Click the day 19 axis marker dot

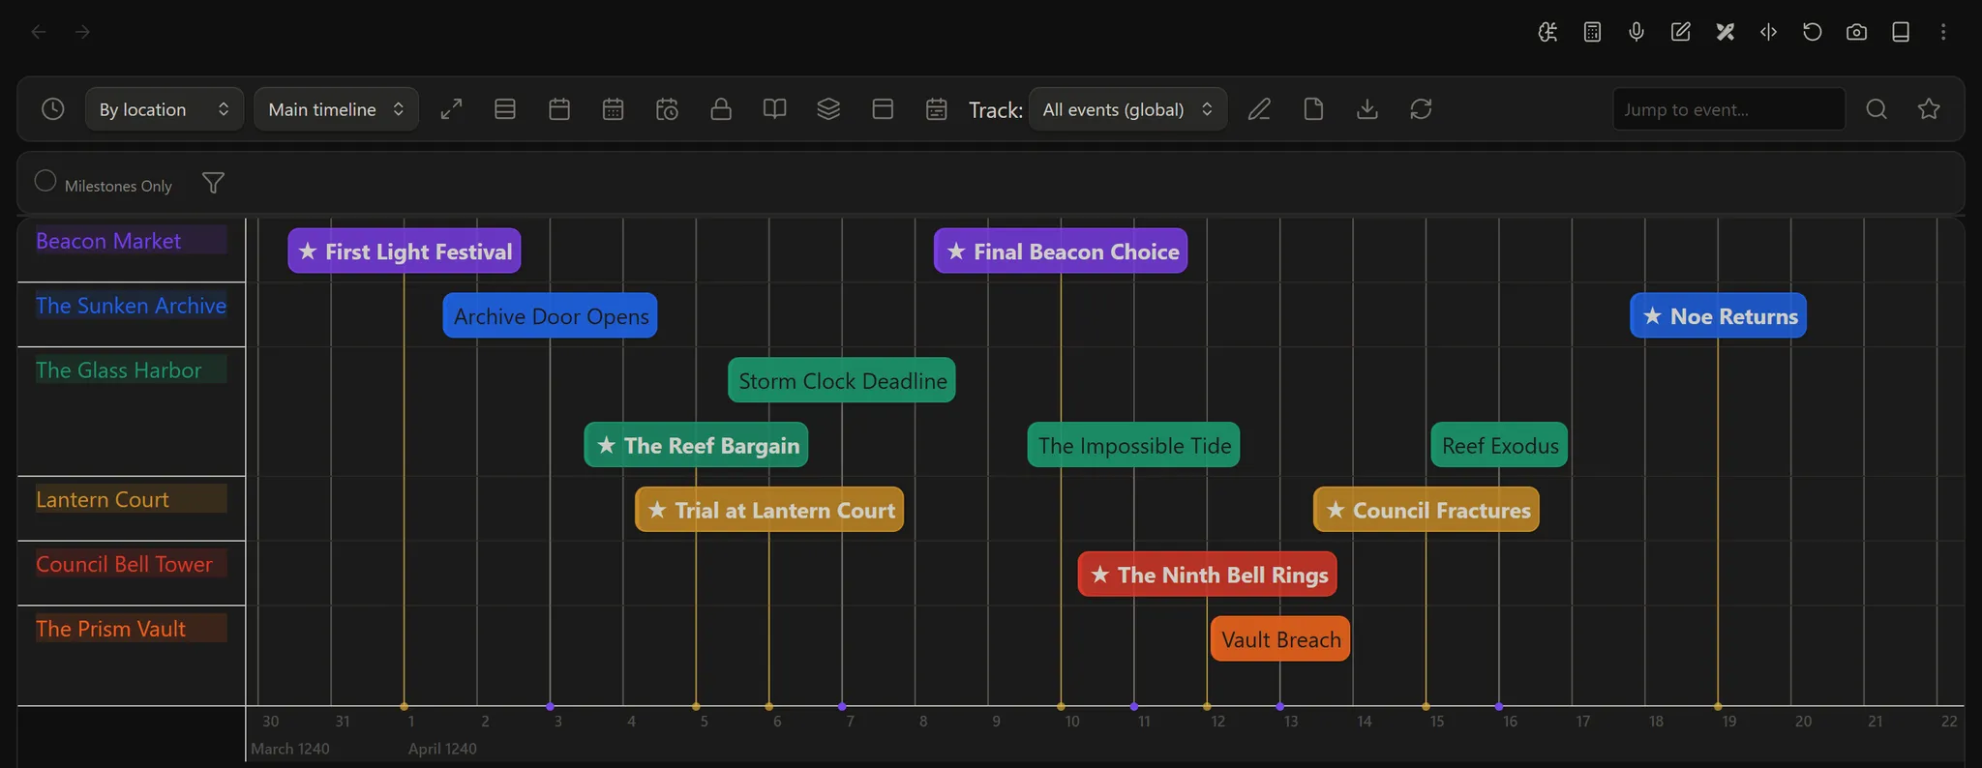click(x=1718, y=706)
